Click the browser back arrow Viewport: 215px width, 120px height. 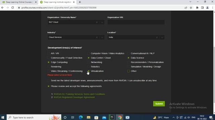[x=2, y=8]
